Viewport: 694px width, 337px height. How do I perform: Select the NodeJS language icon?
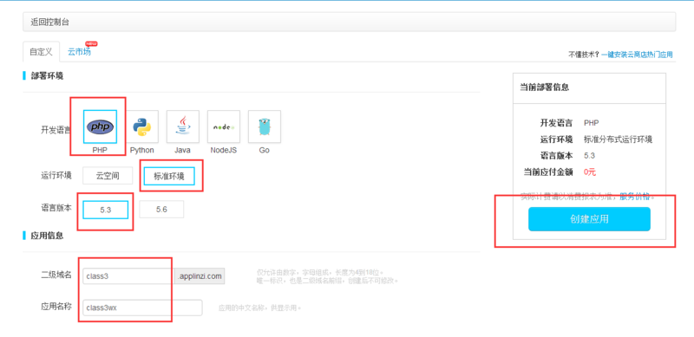224,126
